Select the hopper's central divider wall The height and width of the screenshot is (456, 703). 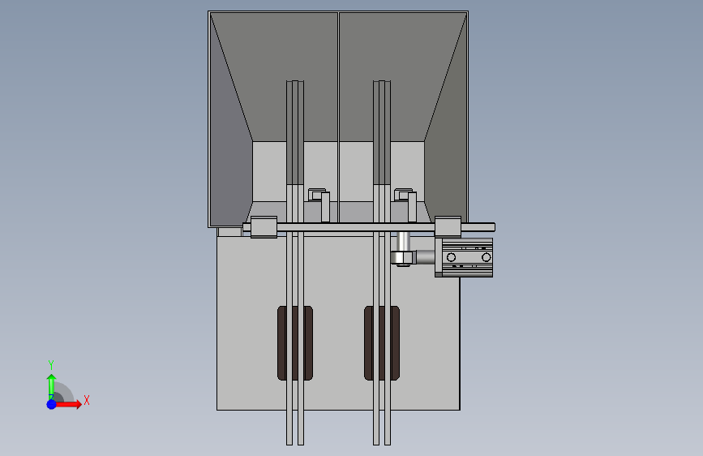(x=338, y=117)
